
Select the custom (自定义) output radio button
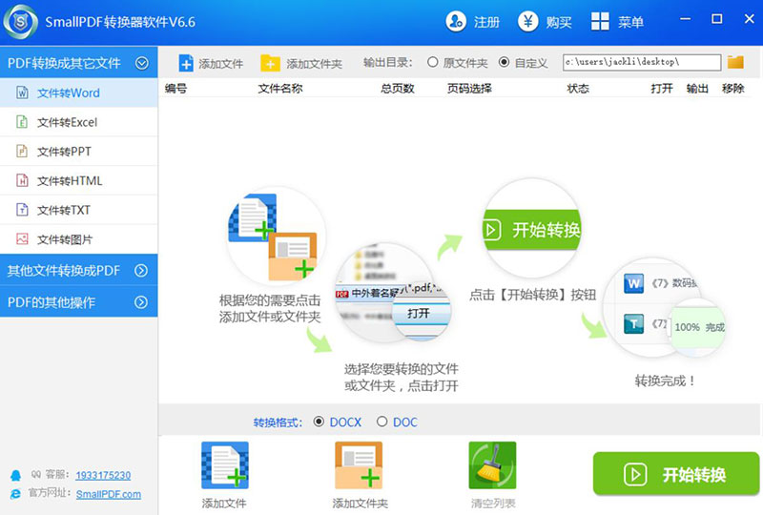(x=505, y=62)
